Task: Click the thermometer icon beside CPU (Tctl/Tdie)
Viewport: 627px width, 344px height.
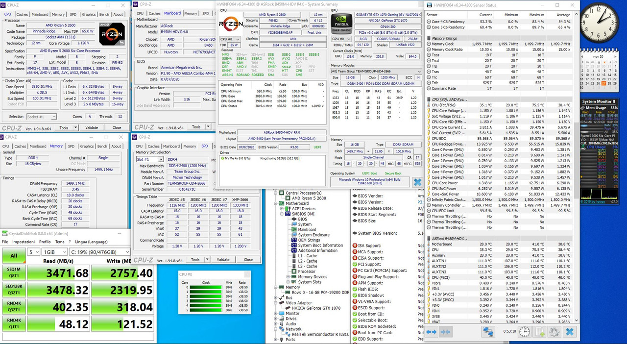Action: tap(429, 105)
